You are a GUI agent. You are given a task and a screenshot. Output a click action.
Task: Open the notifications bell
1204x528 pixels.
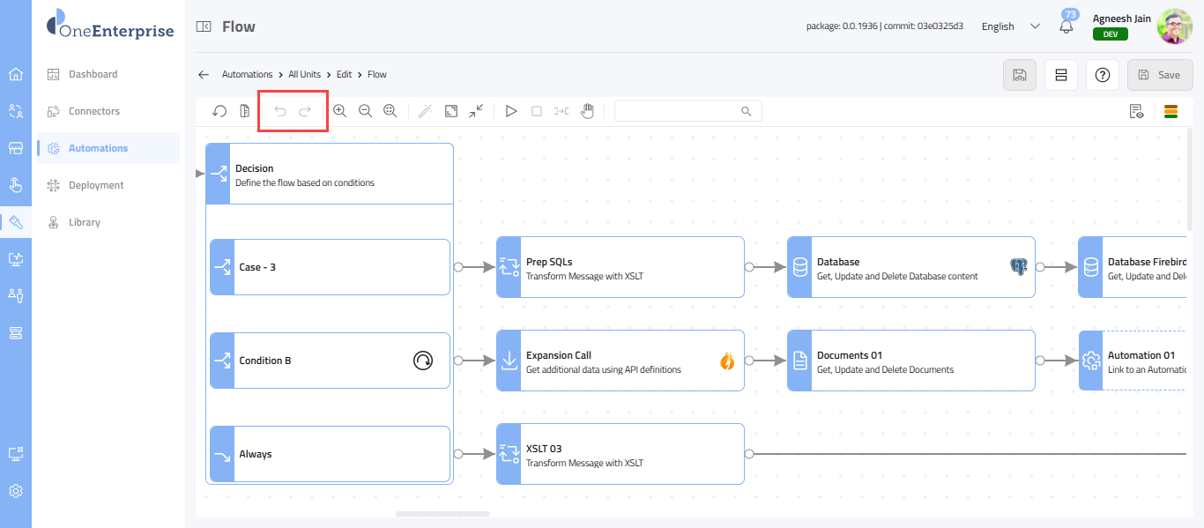coord(1067,26)
